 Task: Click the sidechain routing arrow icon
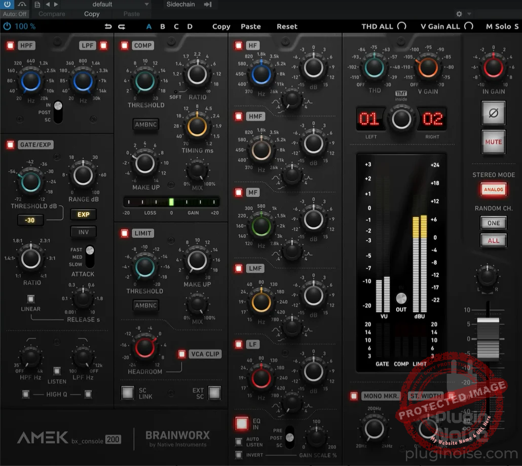(208, 5)
